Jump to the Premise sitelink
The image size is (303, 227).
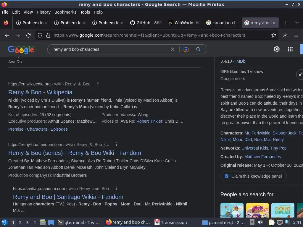pyautogui.click(x=16, y=129)
